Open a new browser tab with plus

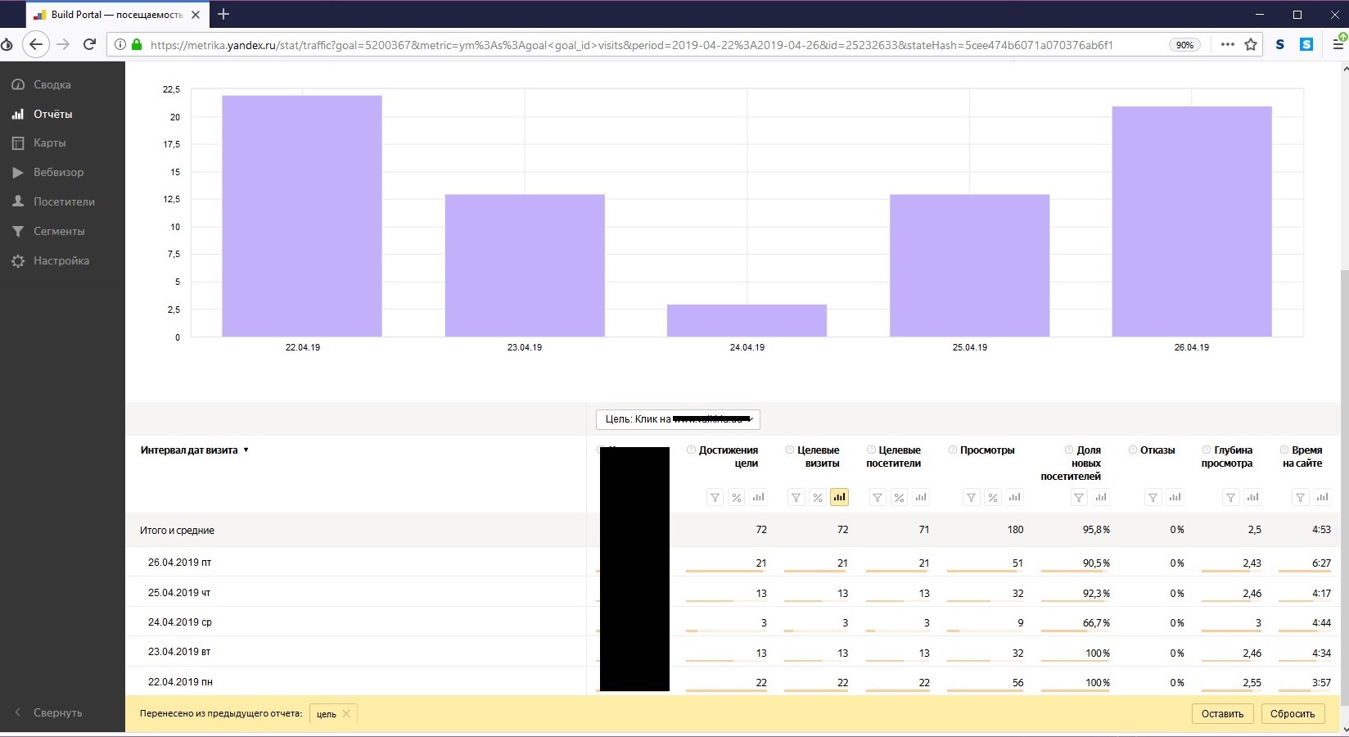223,14
